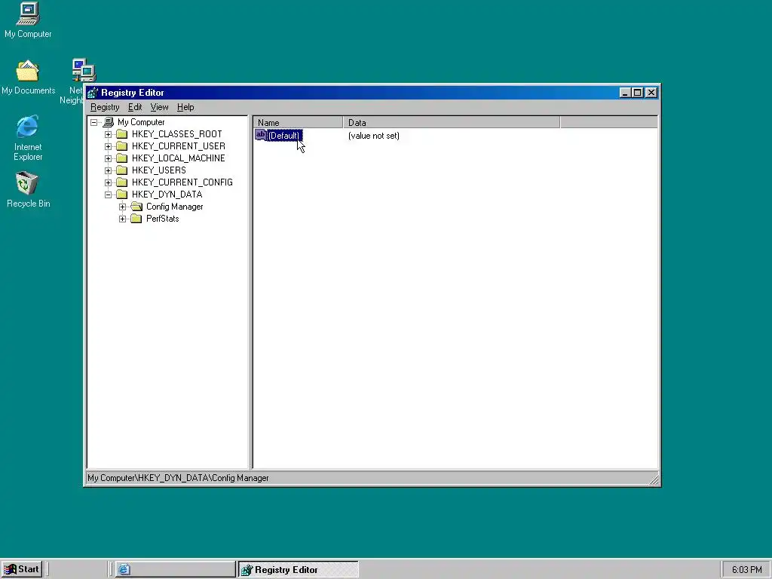Open the View menu
The width and height of the screenshot is (772, 579).
point(160,107)
